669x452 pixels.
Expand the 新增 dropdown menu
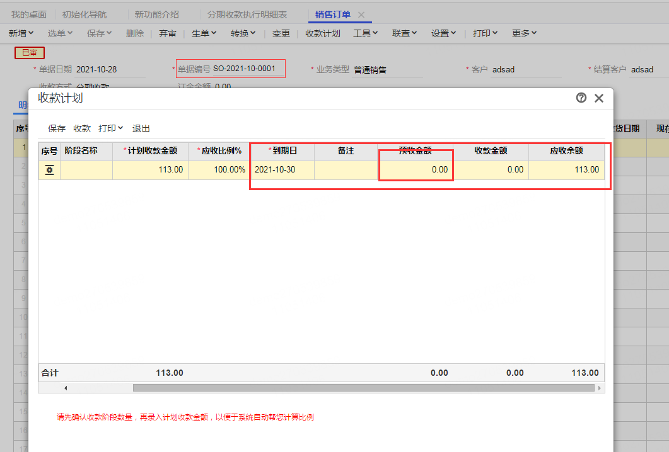(x=21, y=33)
